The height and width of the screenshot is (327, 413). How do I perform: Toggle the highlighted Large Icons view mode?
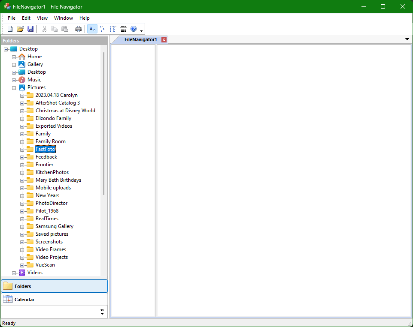[x=92, y=29]
